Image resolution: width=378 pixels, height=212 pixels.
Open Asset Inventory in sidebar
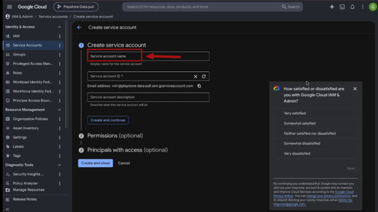26,128
